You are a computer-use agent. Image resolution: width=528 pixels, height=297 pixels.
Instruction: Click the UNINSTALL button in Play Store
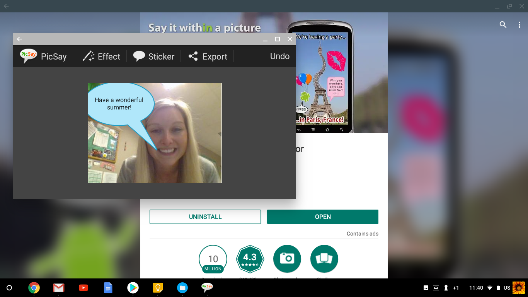(205, 217)
